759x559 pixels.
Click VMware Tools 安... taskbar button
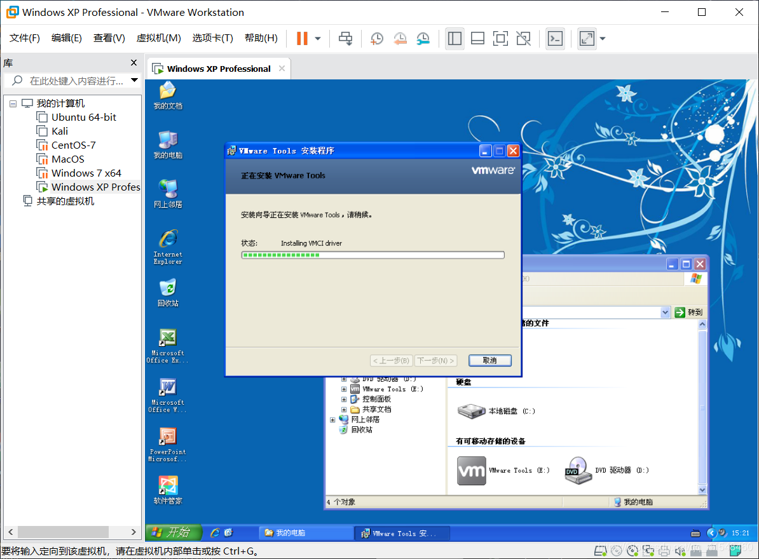[403, 534]
